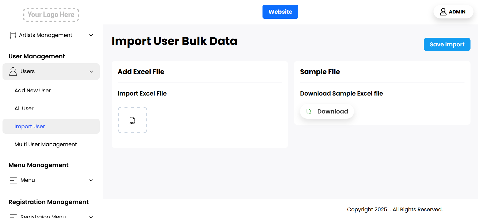Viewport: 478px width, 218px height.
Task: Click the XLSX file upload icon
Action: [x=132, y=120]
